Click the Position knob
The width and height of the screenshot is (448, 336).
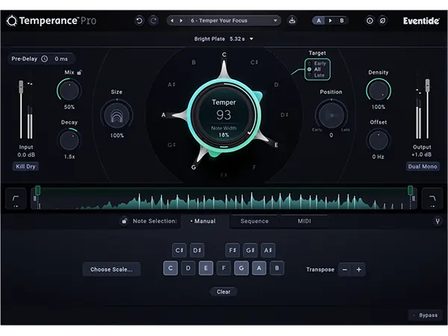click(331, 115)
